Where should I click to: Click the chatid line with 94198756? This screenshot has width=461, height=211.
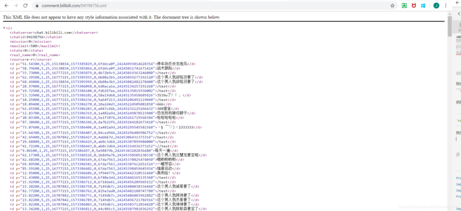[36, 37]
